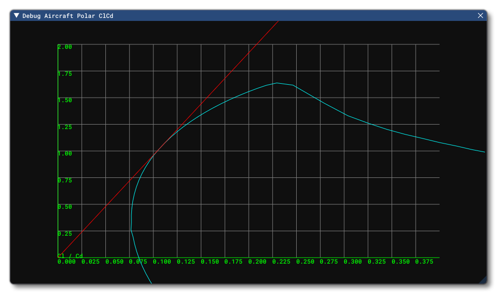Click the 1.75 vertical axis tick label

[65, 74]
